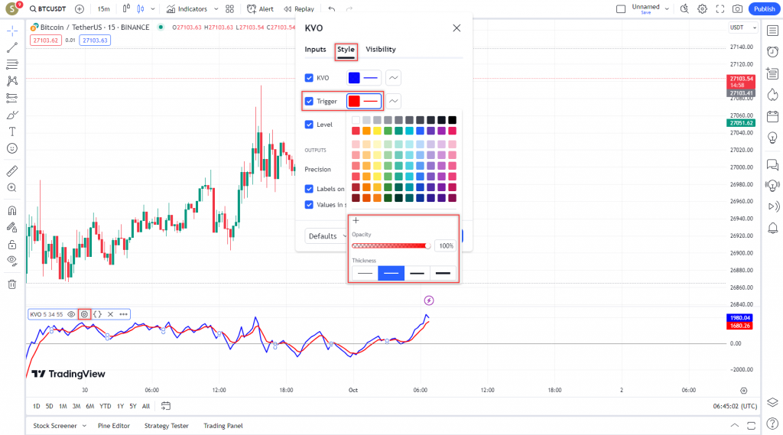
Task: Open the Strategy Tester tab
Action: click(166, 426)
